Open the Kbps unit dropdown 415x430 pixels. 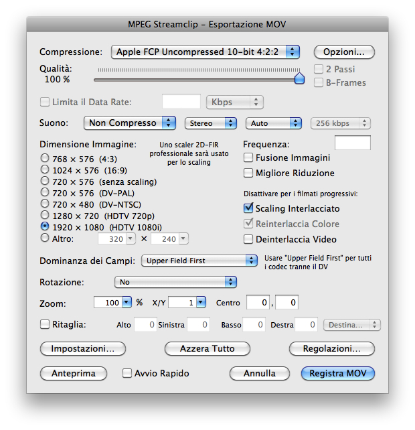pos(235,102)
